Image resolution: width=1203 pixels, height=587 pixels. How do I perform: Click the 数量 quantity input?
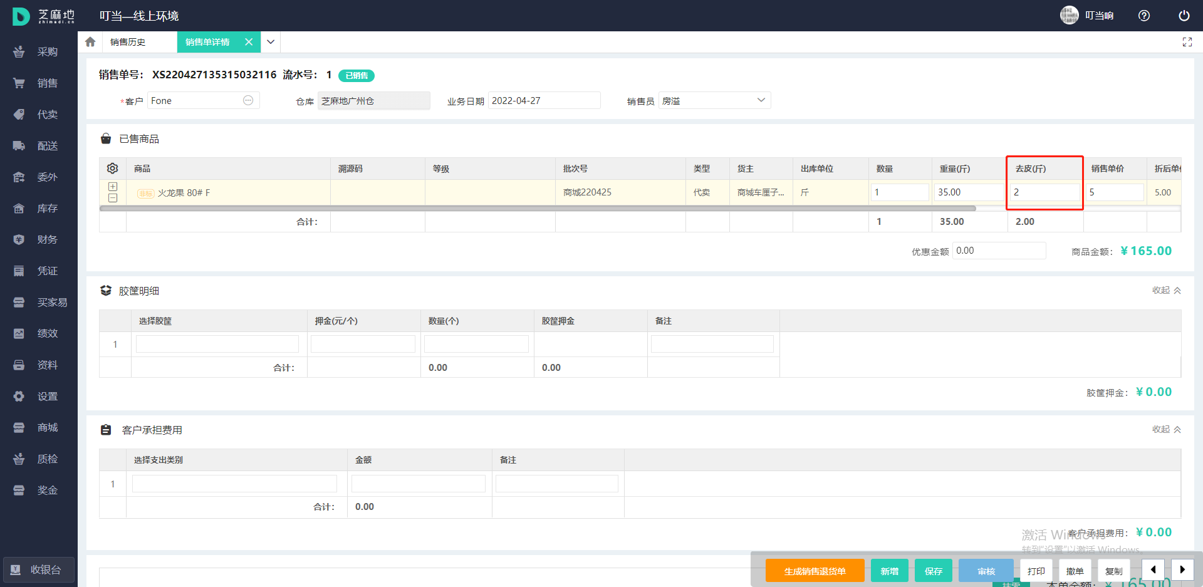(x=900, y=192)
